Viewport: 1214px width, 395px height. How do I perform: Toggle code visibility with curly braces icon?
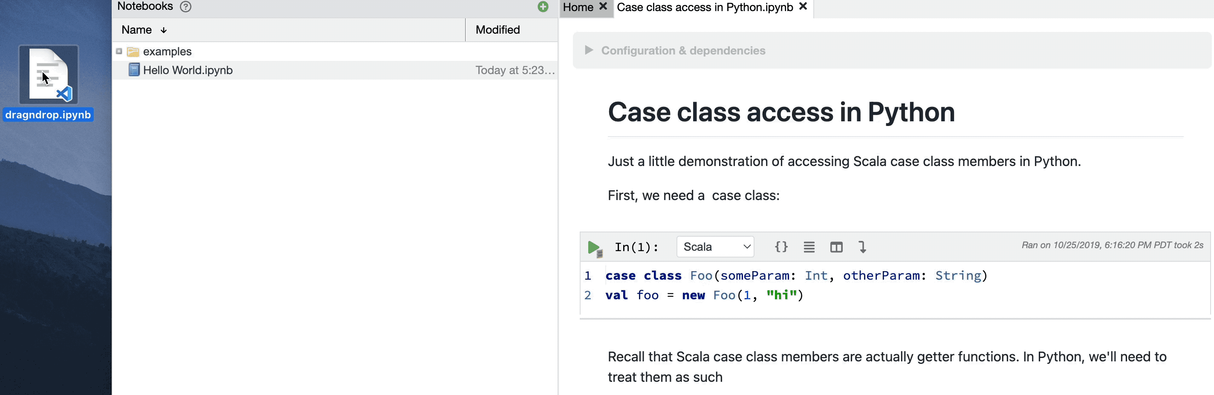(x=781, y=247)
